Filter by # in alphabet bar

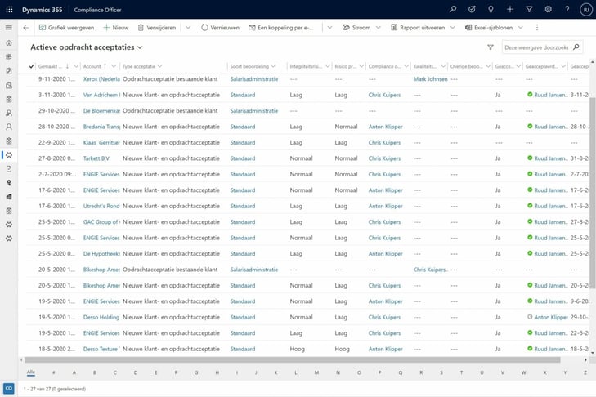coord(54,372)
